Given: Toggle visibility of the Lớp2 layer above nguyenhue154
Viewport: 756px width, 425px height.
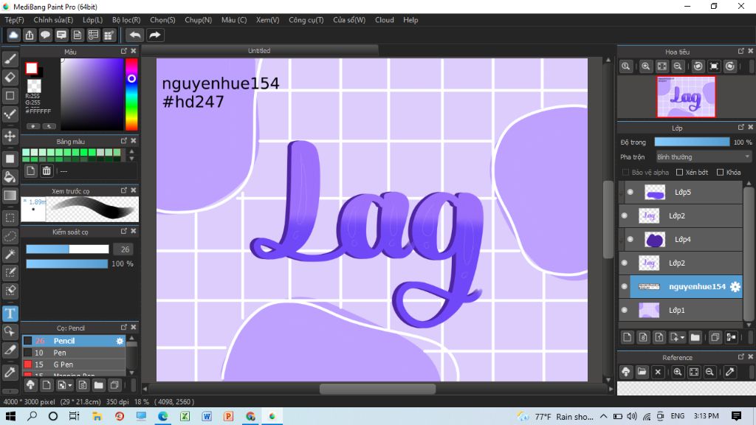Looking at the screenshot, I should click(625, 263).
